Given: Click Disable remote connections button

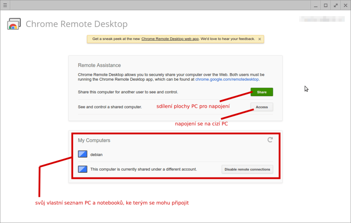Looking at the screenshot, I should [x=247, y=169].
